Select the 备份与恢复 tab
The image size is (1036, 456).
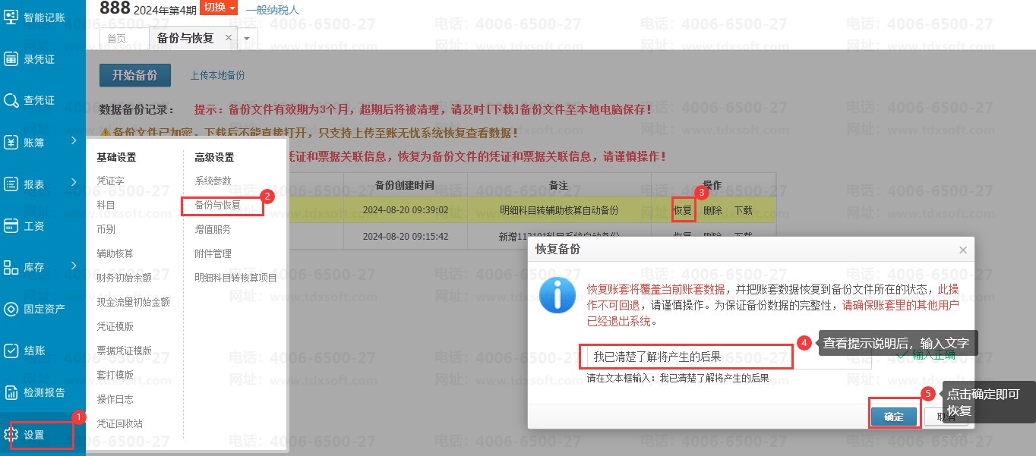click(x=185, y=38)
